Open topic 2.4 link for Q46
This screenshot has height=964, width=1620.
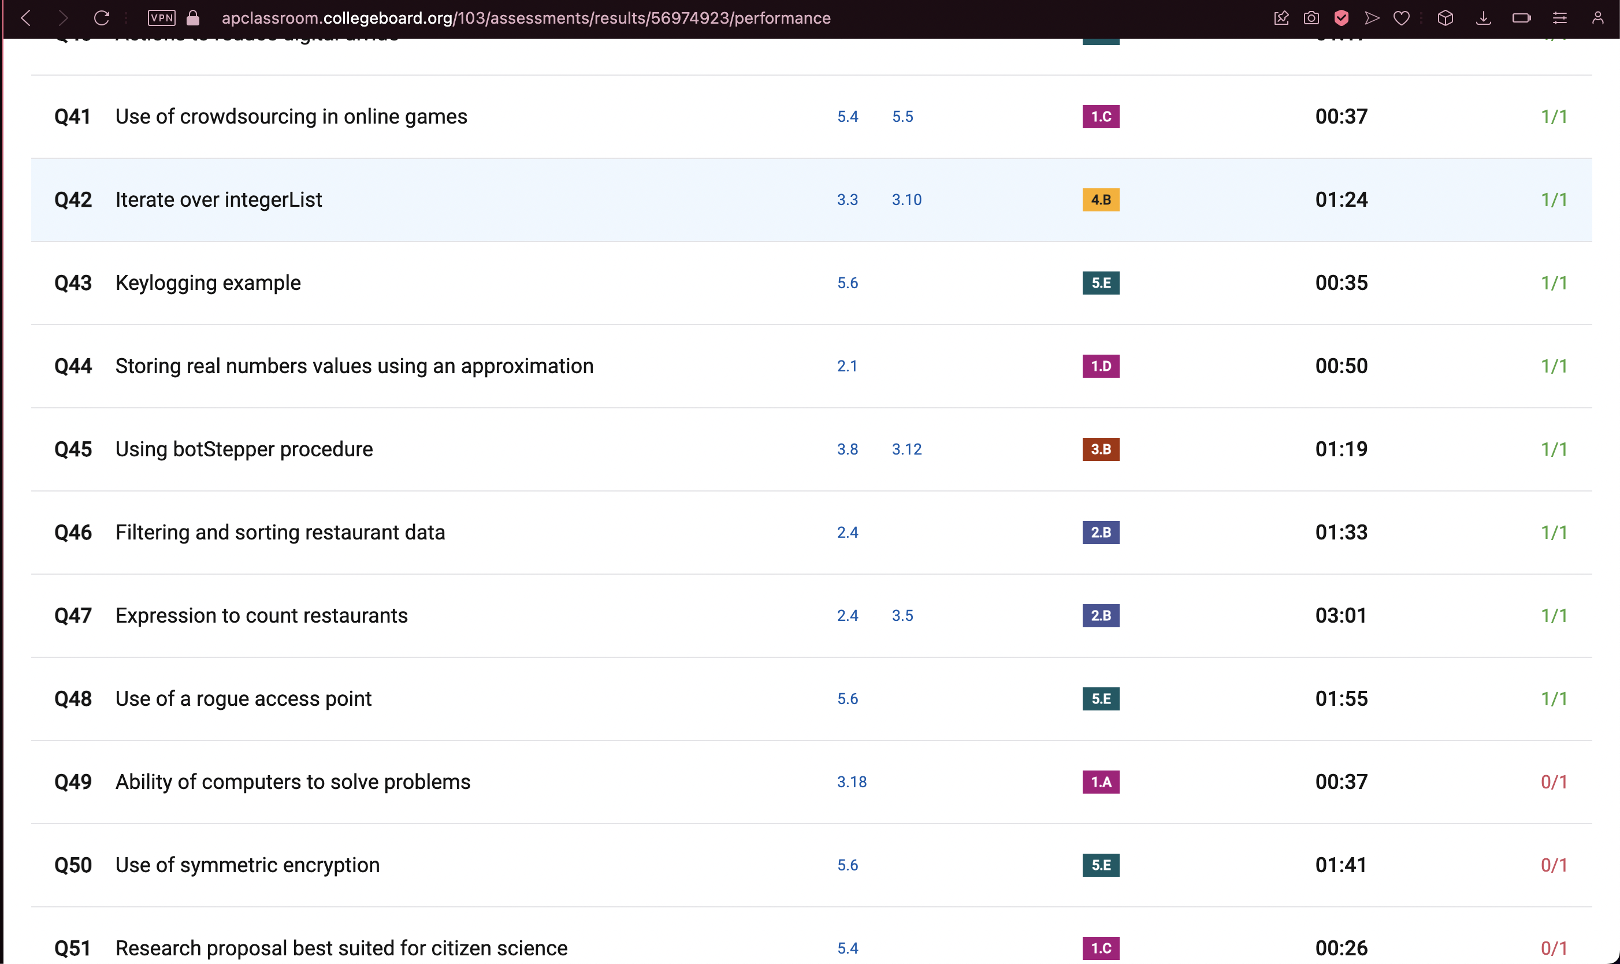847,533
